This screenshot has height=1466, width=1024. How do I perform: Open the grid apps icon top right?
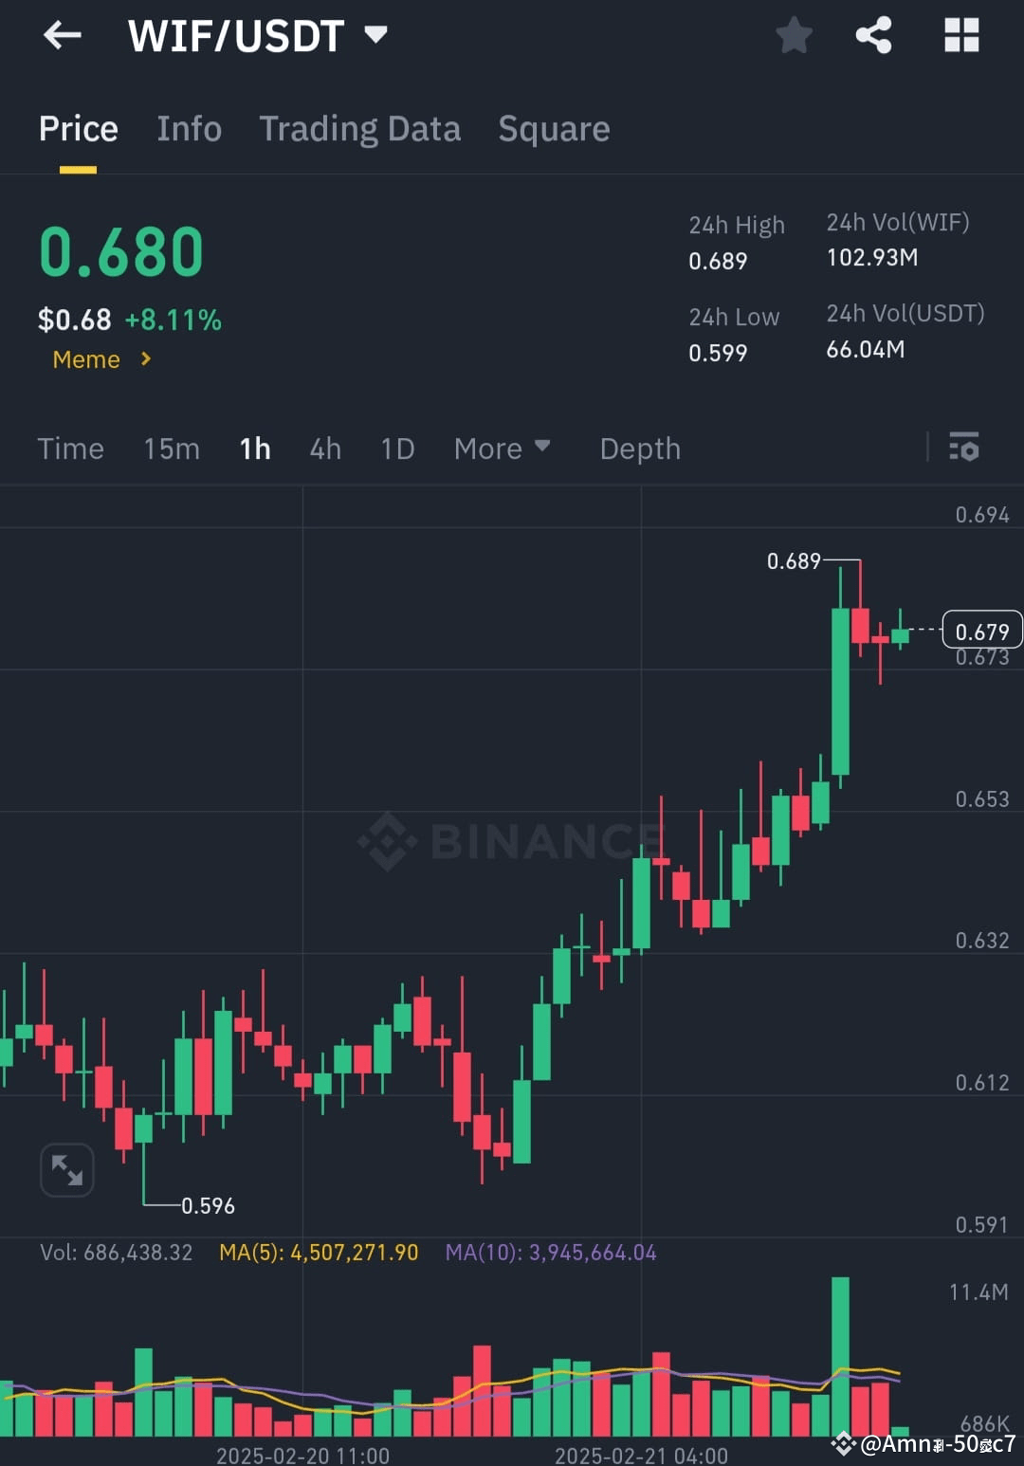pos(961,35)
